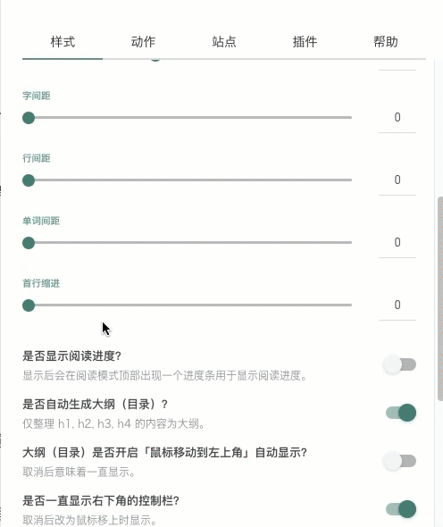Image resolution: width=443 pixels, height=527 pixels.
Task: Open the 站点 tab
Action: click(x=224, y=42)
